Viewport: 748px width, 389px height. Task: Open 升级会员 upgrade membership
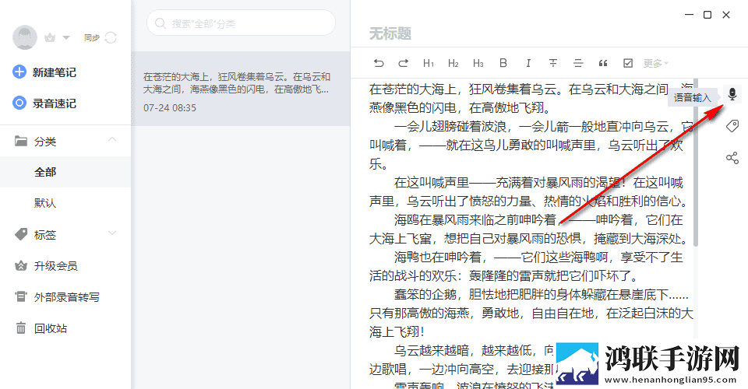tap(55, 265)
